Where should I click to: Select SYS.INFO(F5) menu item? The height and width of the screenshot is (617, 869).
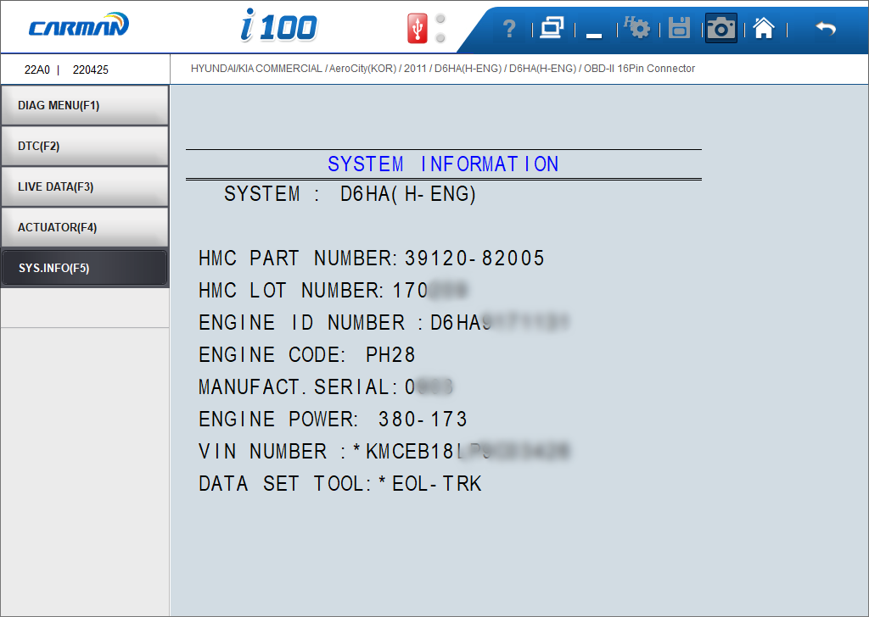(85, 268)
